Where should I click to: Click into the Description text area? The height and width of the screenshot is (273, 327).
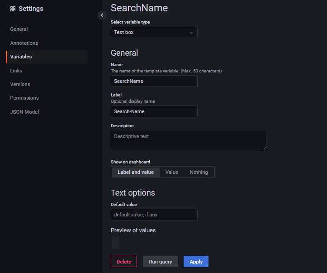188,140
